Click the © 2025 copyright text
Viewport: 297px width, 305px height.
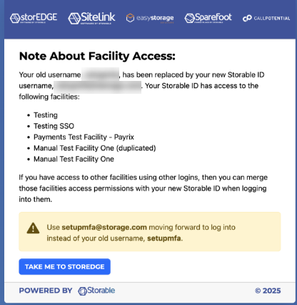pos(268,291)
